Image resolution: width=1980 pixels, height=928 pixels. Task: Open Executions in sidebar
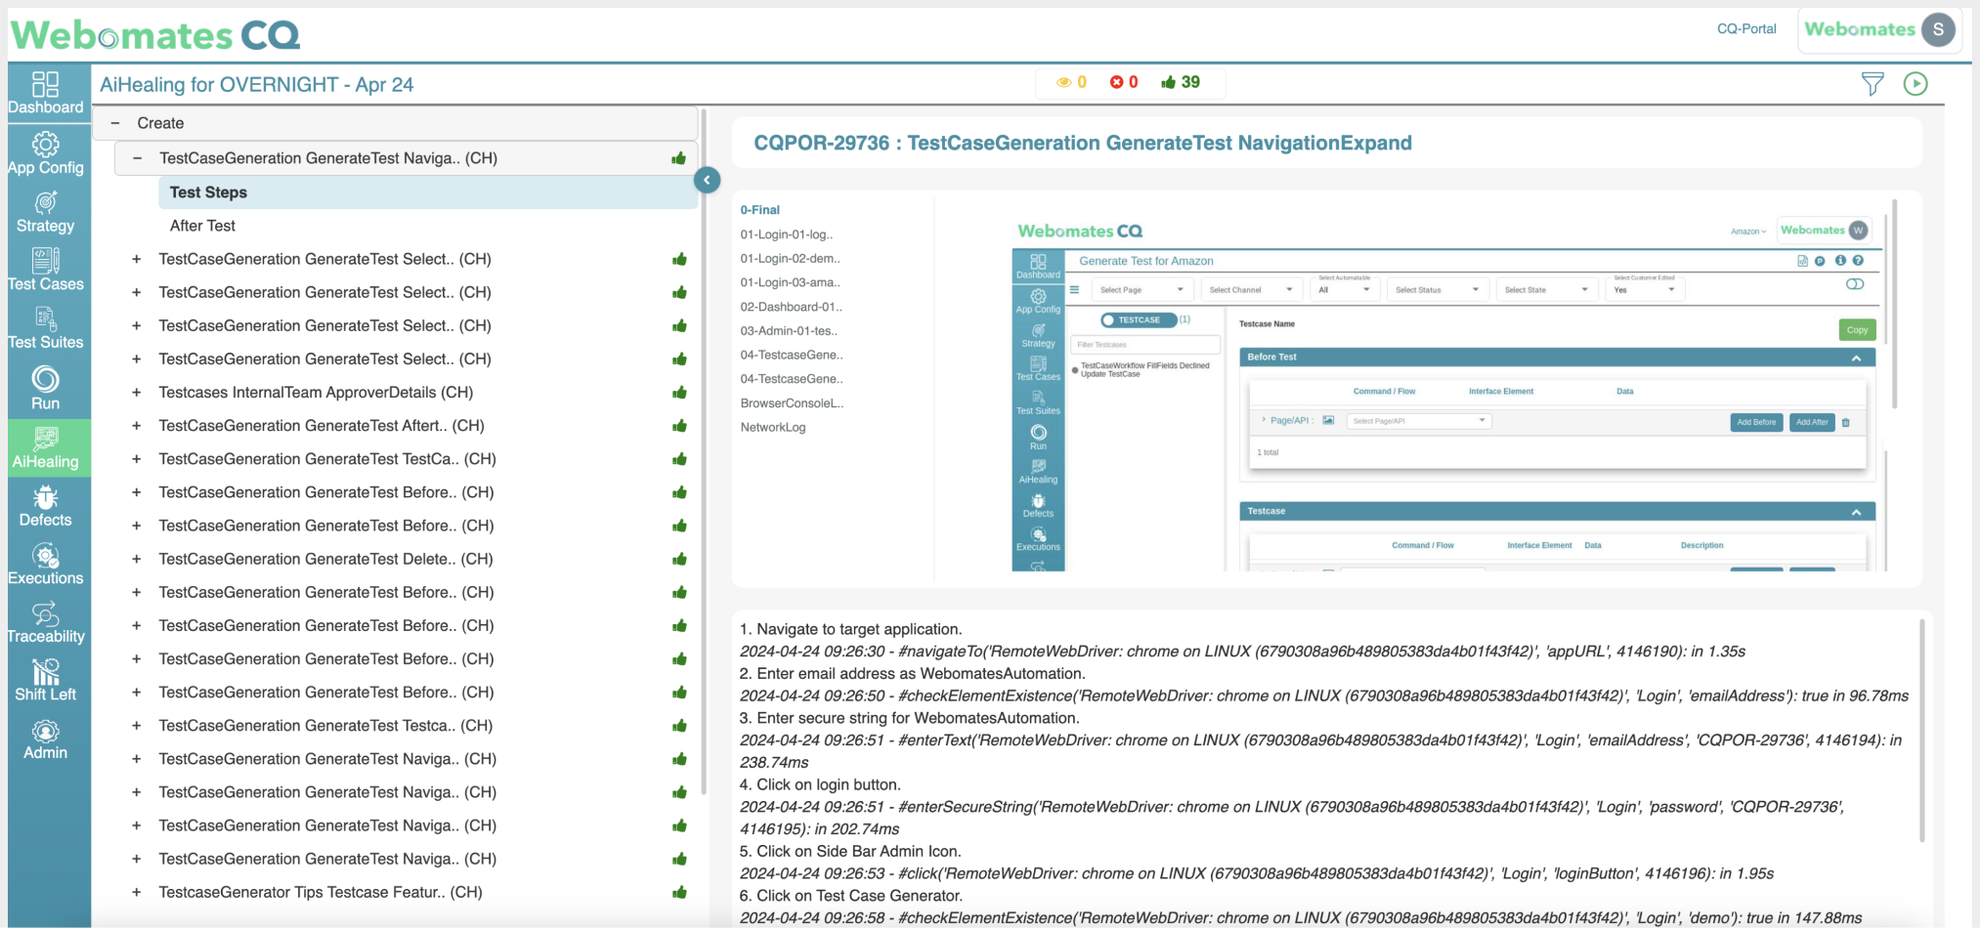pos(46,565)
